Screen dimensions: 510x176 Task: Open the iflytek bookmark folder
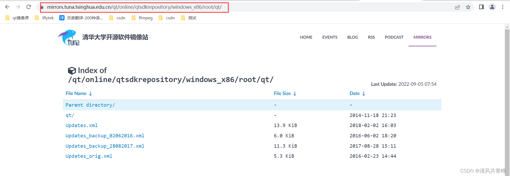tap(44, 18)
